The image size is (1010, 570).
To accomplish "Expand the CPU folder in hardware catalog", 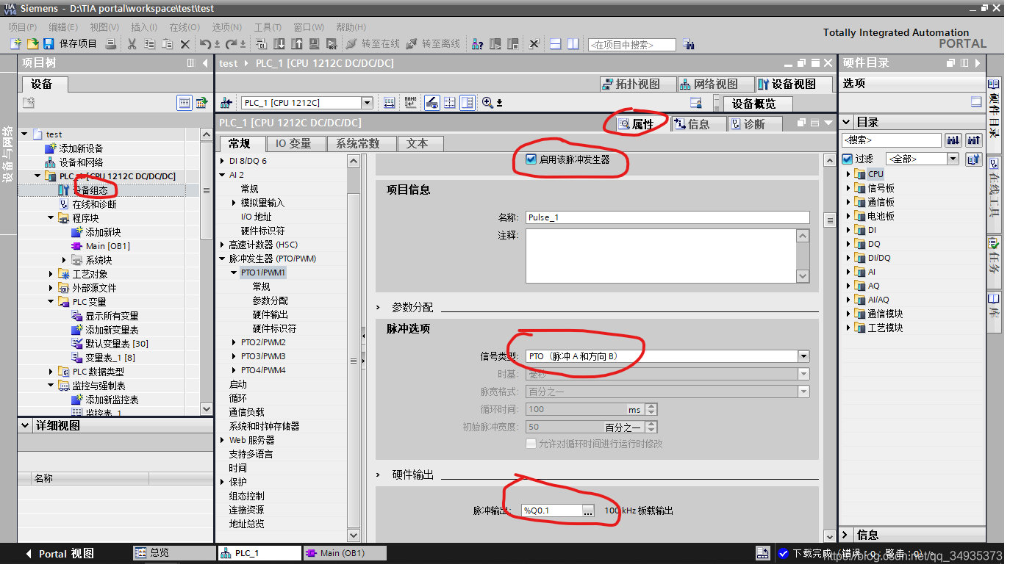I will coord(848,174).
